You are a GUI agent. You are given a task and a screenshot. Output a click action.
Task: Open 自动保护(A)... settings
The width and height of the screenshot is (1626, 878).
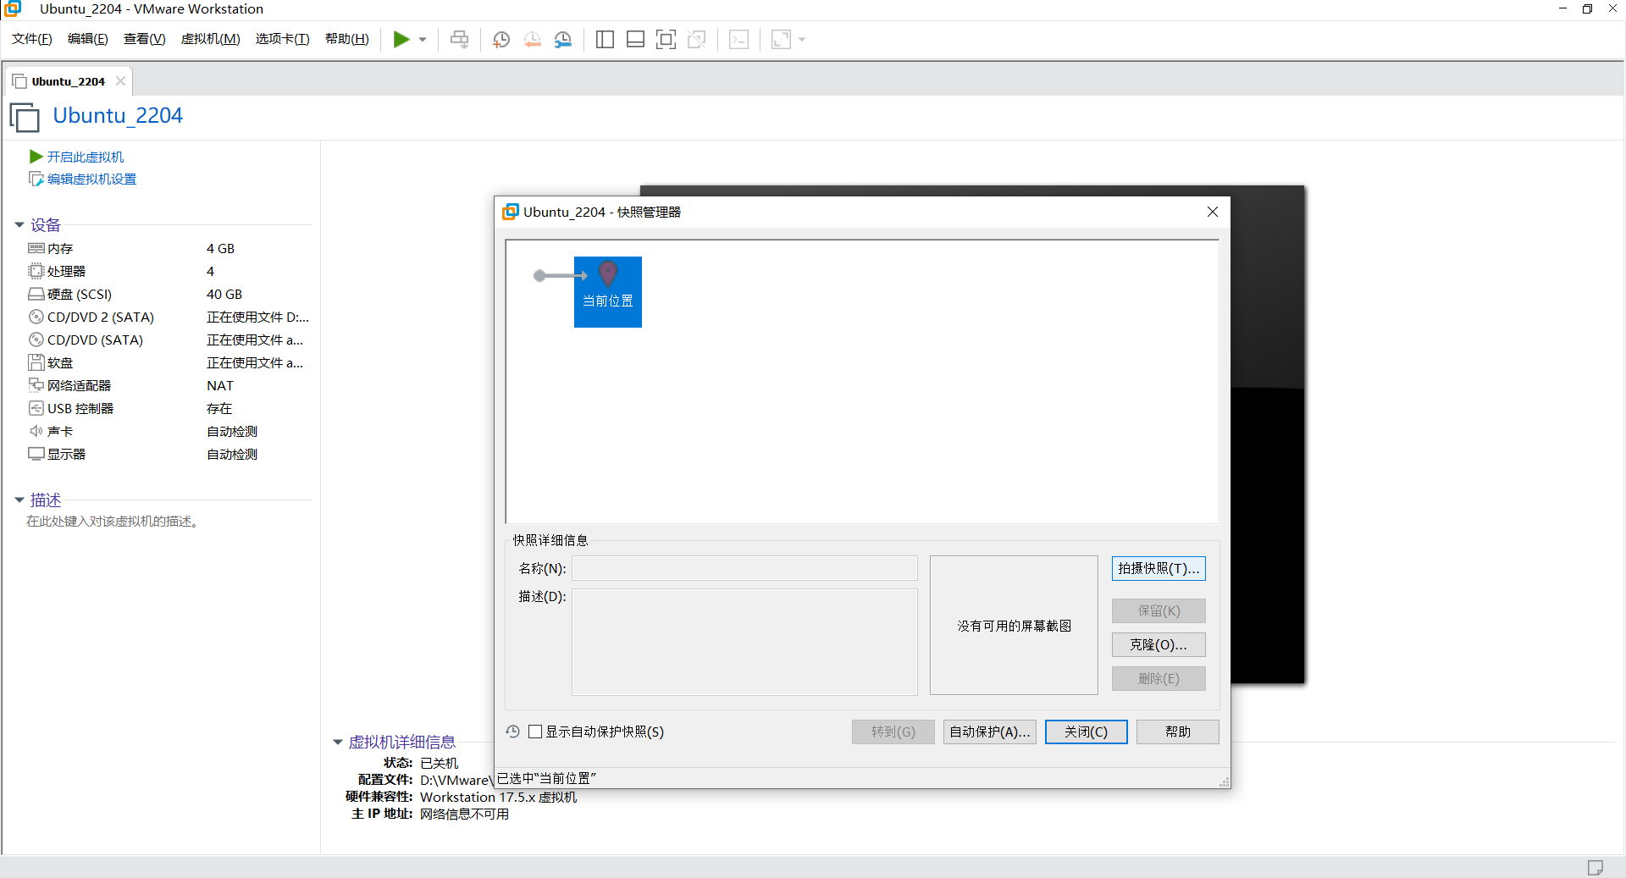(x=990, y=732)
